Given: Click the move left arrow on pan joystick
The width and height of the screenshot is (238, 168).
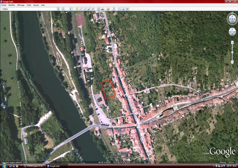Looking at the screenshot, I should pyautogui.click(x=230, y=32).
